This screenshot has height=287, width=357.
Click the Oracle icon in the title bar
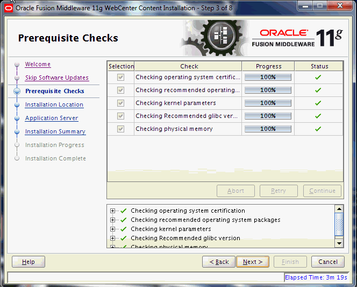pos(9,9)
